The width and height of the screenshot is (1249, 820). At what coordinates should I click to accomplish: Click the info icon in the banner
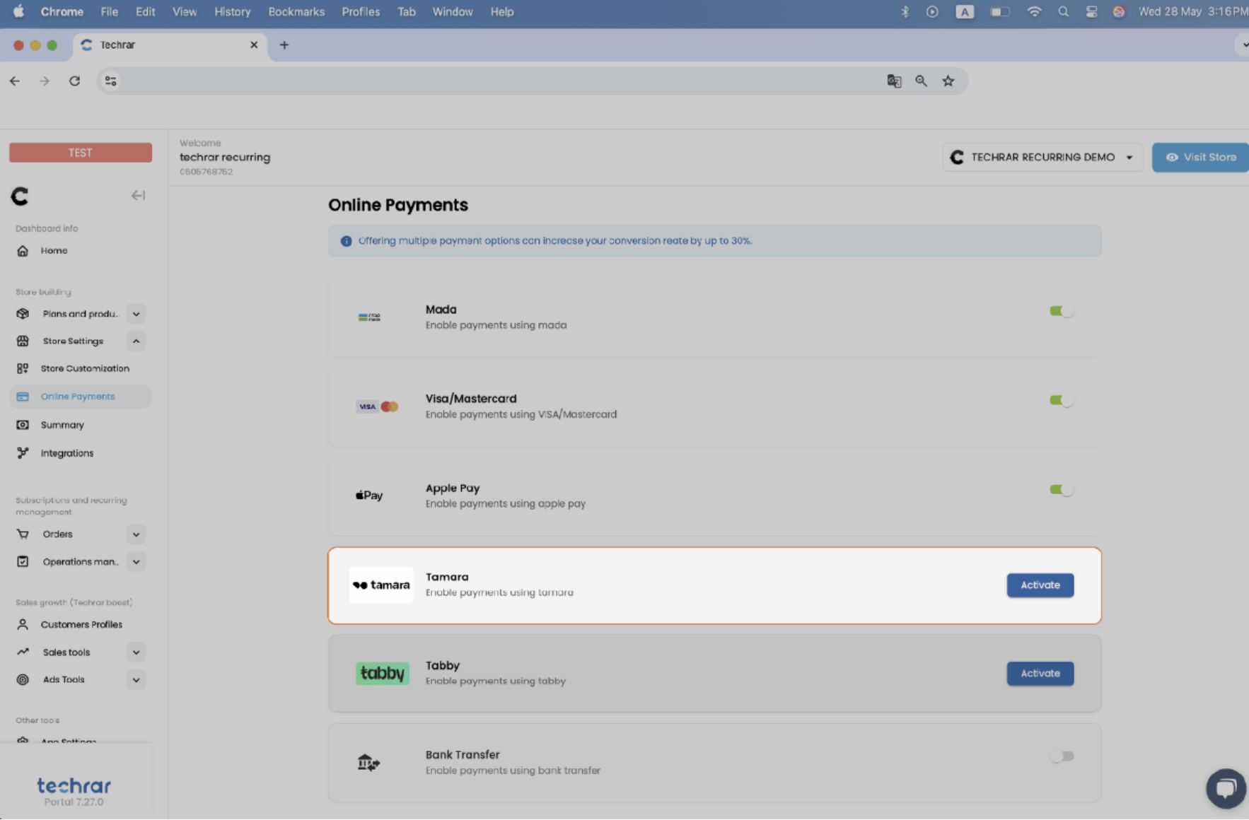point(346,241)
